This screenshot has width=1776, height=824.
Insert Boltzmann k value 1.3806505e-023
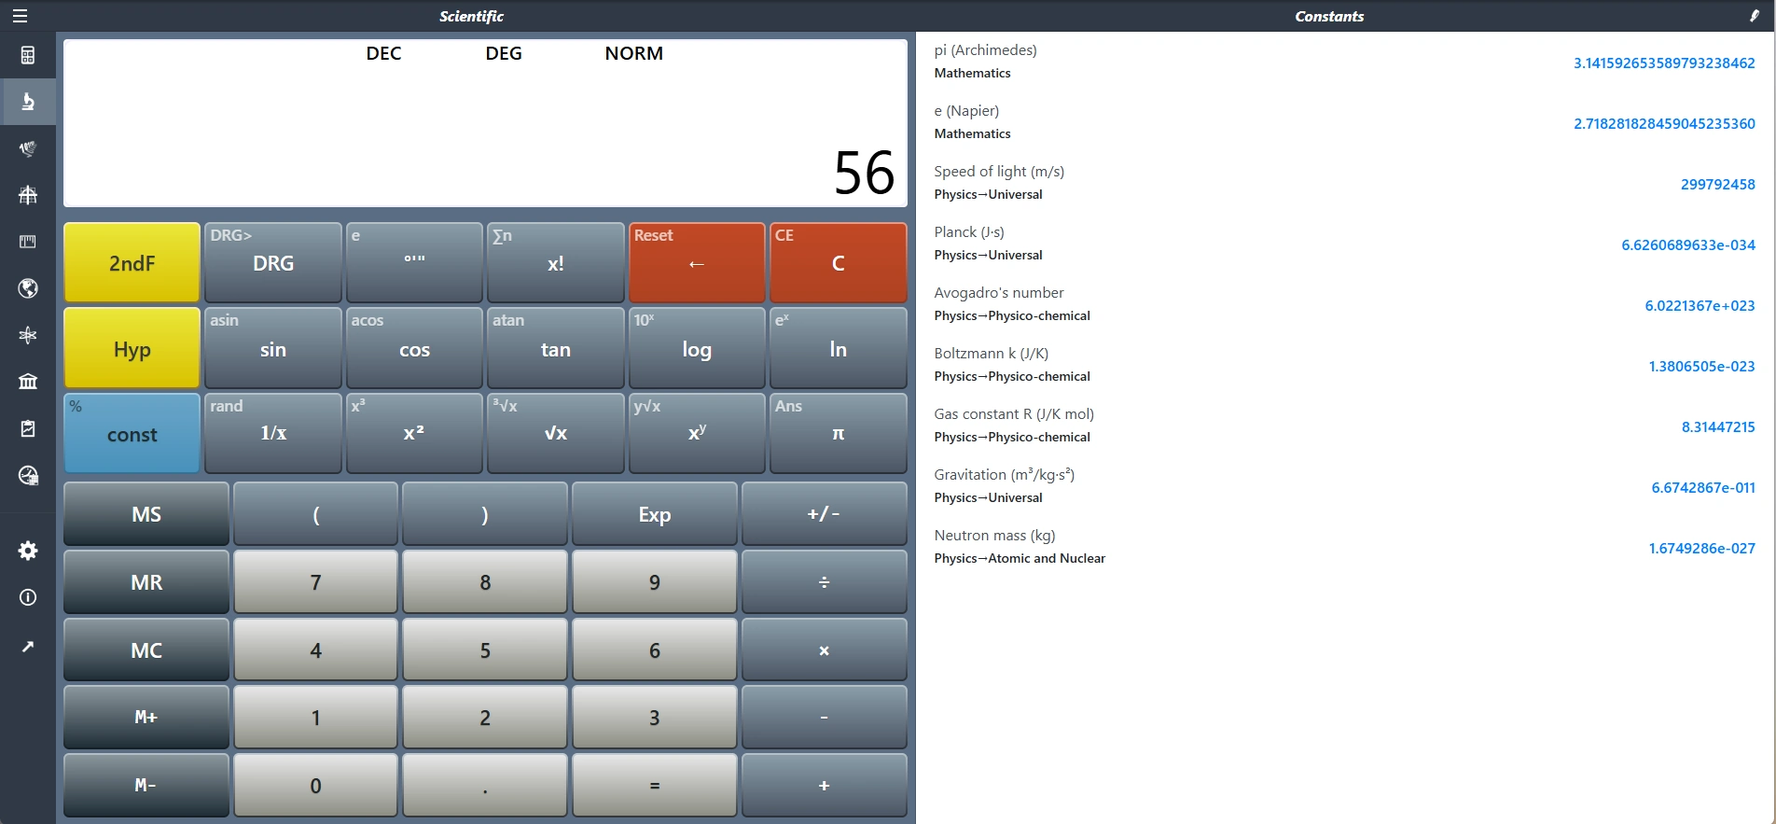coord(1701,366)
